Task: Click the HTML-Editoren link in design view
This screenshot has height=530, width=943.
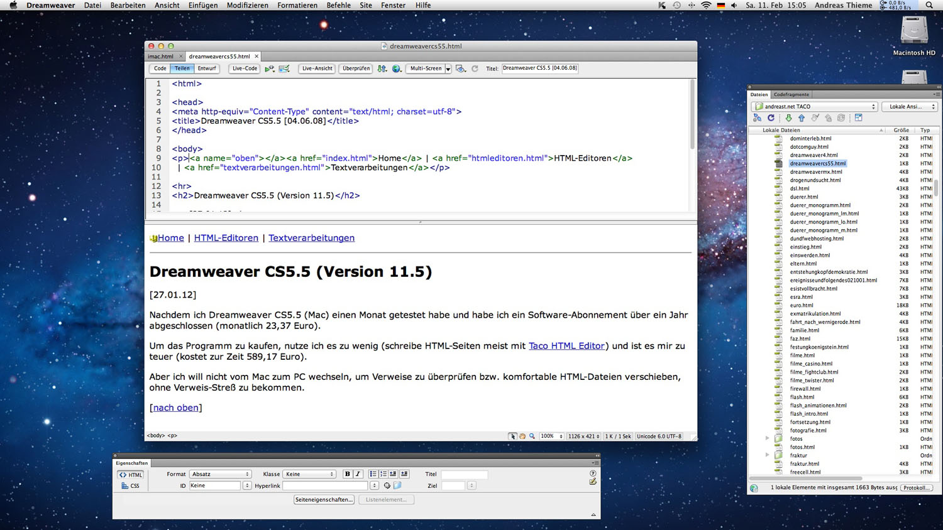Action: [226, 238]
